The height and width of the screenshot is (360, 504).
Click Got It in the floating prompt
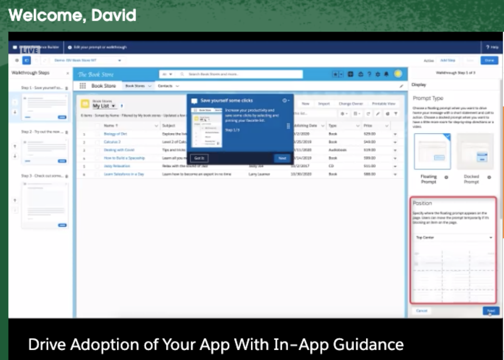199,158
